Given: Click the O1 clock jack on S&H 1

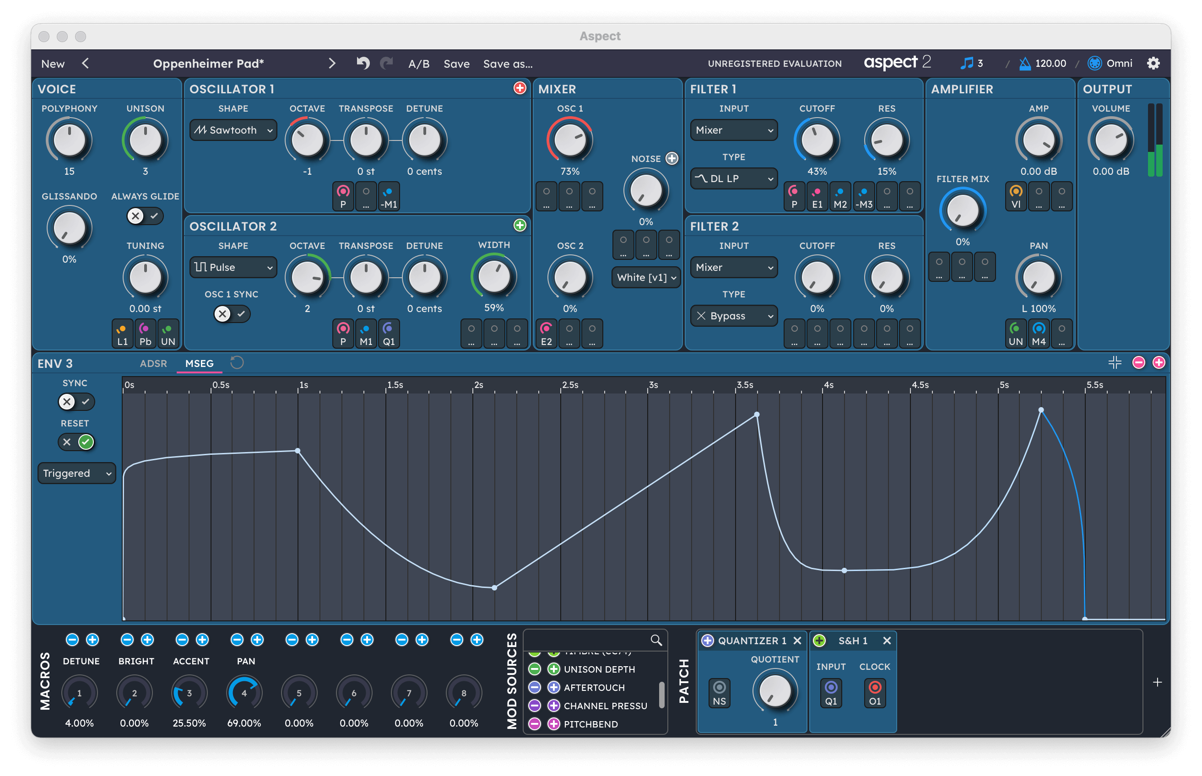Looking at the screenshot, I should coord(874,693).
